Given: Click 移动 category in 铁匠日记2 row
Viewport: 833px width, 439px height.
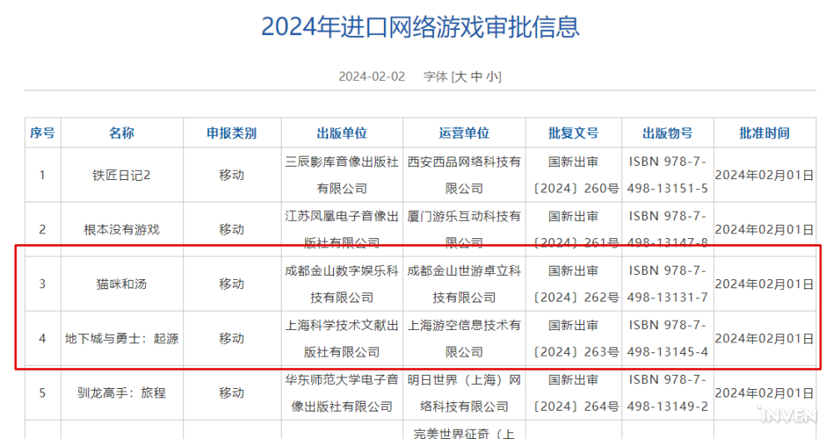Looking at the screenshot, I should pos(232,176).
